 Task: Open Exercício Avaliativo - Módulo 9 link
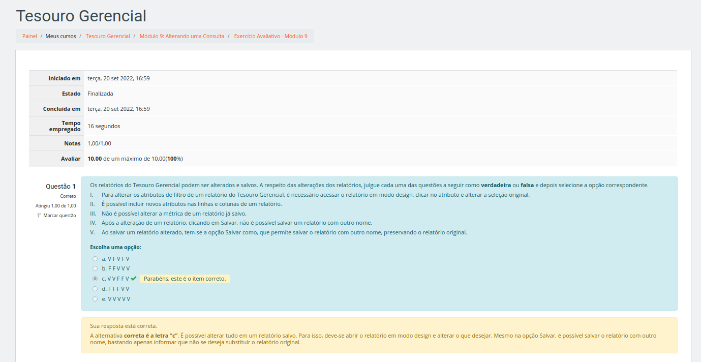click(270, 36)
